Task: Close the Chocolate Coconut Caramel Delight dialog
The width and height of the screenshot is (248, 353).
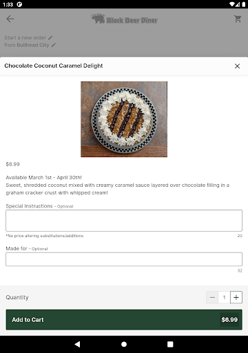Action: point(237,66)
